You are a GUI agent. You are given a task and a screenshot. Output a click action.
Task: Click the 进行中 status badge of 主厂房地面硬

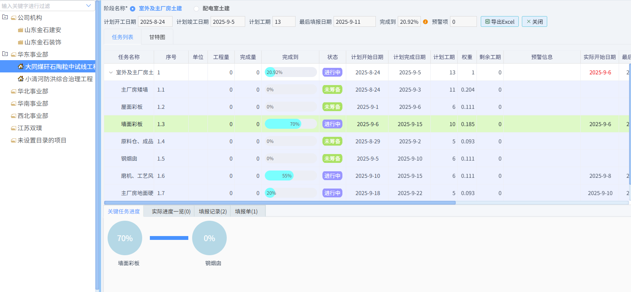(x=332, y=193)
